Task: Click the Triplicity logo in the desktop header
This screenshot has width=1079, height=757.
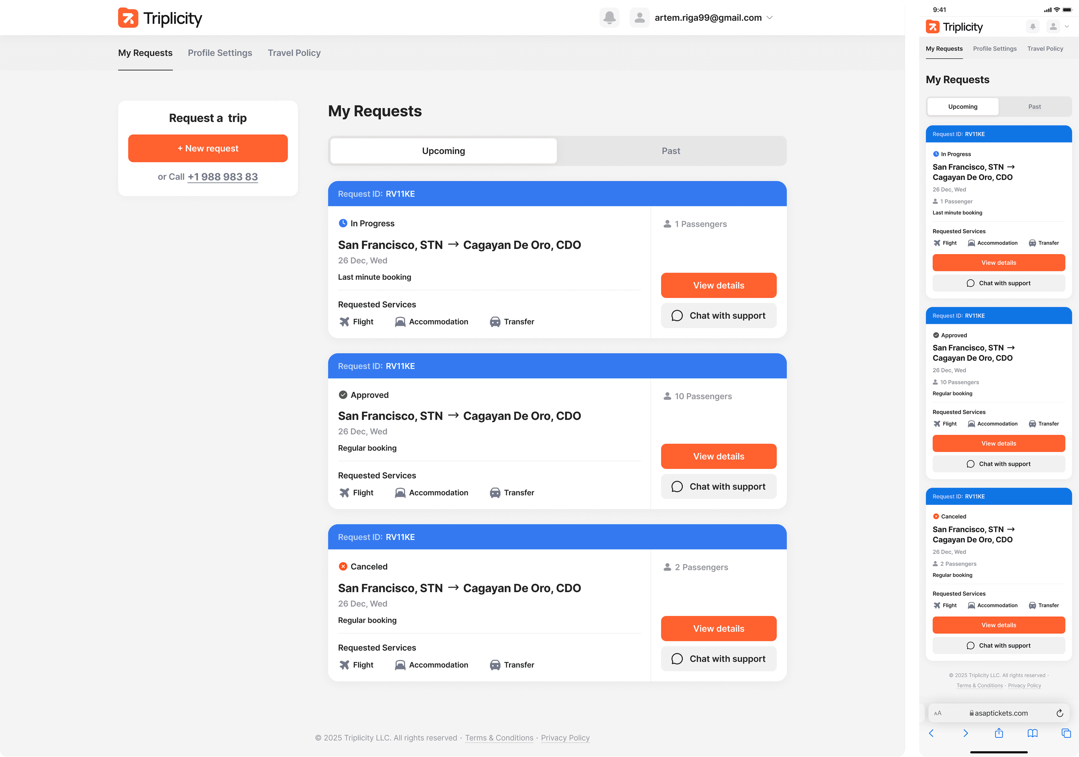Action: click(160, 18)
